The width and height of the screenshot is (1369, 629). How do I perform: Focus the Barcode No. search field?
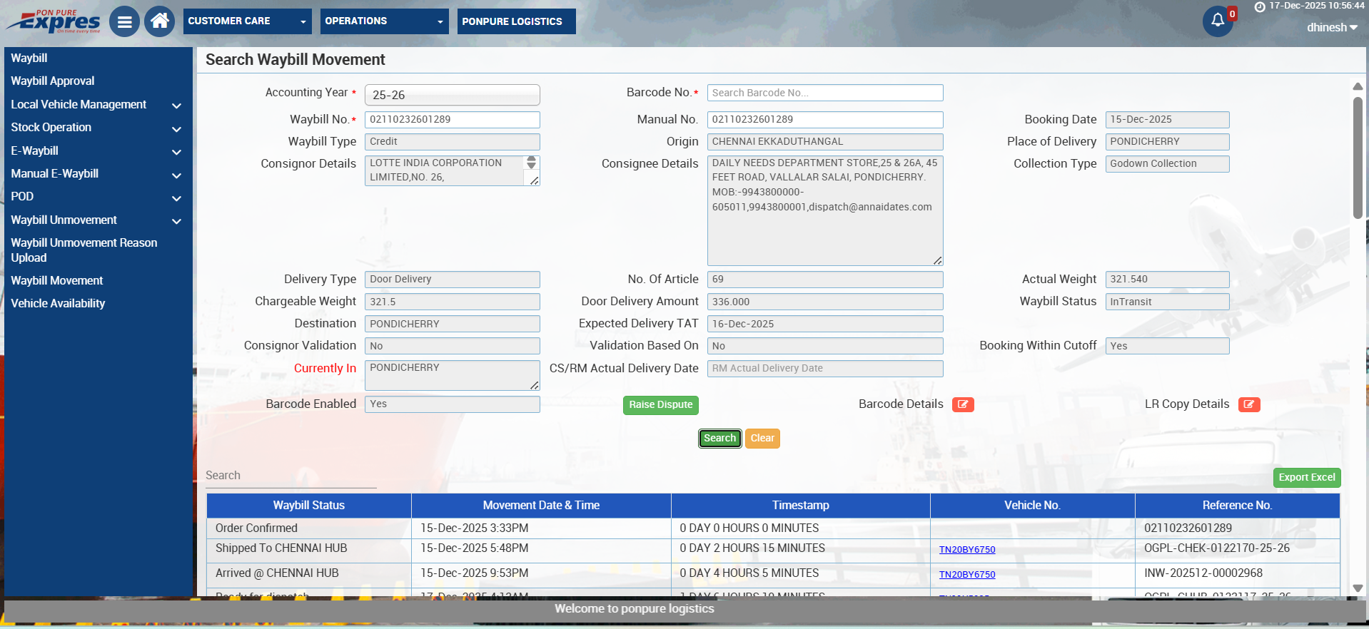[824, 93]
